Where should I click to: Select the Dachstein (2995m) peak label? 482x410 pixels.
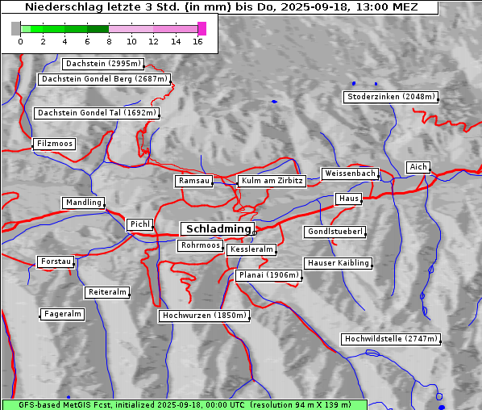[x=103, y=64]
